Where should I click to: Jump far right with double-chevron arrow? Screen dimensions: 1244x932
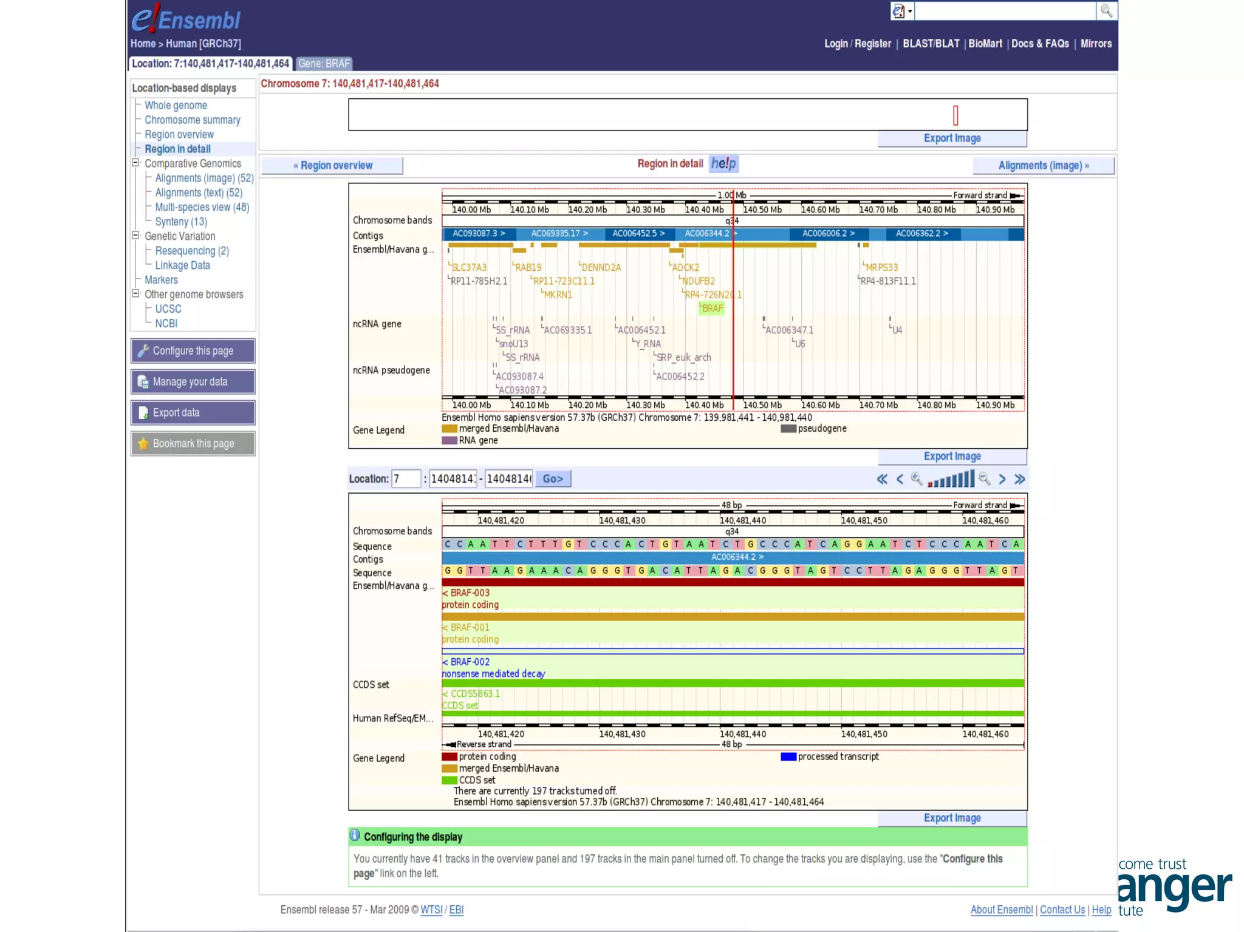tap(1020, 479)
